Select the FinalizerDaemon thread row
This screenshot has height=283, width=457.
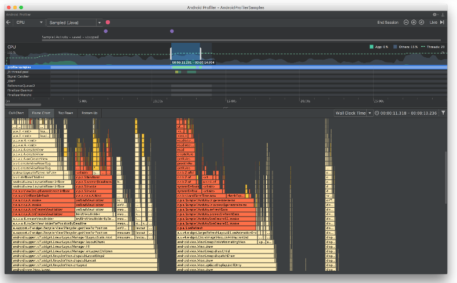click(226, 91)
